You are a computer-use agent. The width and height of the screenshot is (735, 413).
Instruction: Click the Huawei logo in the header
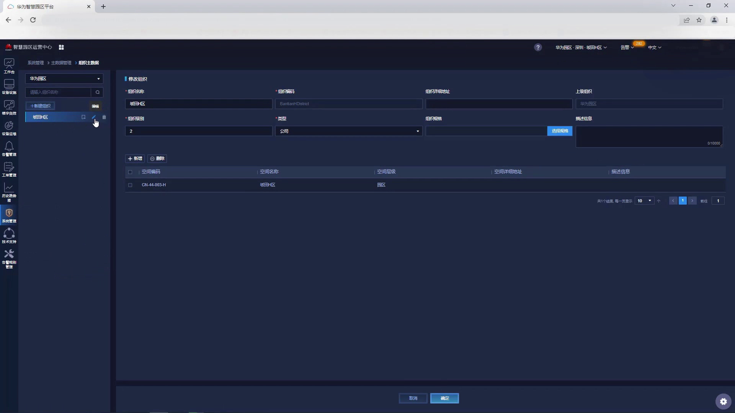click(x=8, y=47)
